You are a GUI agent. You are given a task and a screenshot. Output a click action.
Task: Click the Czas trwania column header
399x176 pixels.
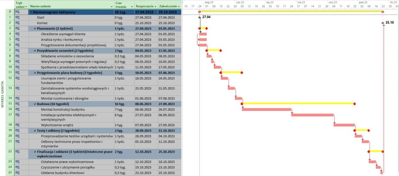coord(120,5)
